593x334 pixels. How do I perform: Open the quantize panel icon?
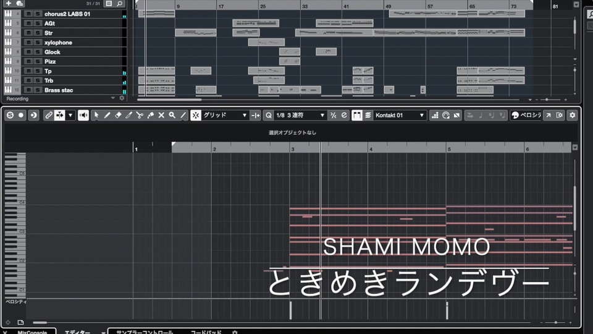[344, 115]
